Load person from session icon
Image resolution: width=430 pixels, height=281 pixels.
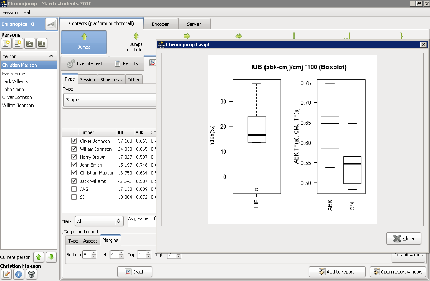click(30, 43)
